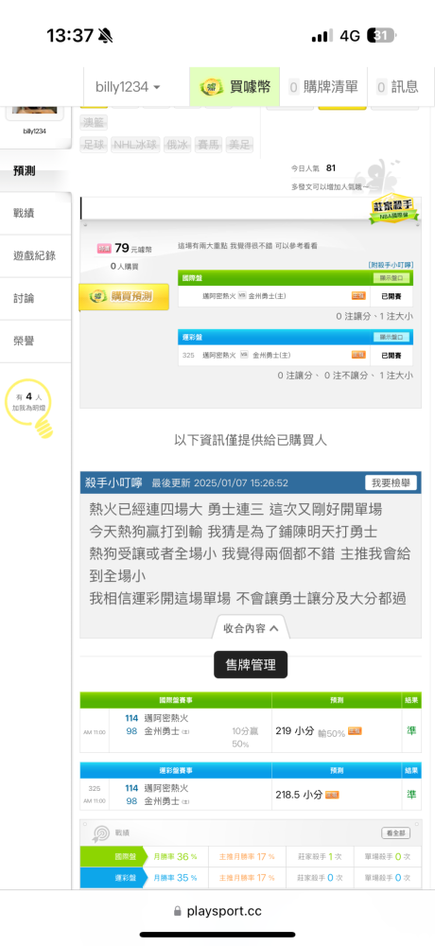Viewport: 435px width, 946px height.
Task: Select the 足球 league filter
Action: click(x=94, y=145)
